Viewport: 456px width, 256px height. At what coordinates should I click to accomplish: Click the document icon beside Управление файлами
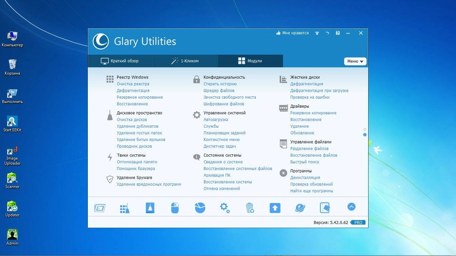(x=283, y=144)
